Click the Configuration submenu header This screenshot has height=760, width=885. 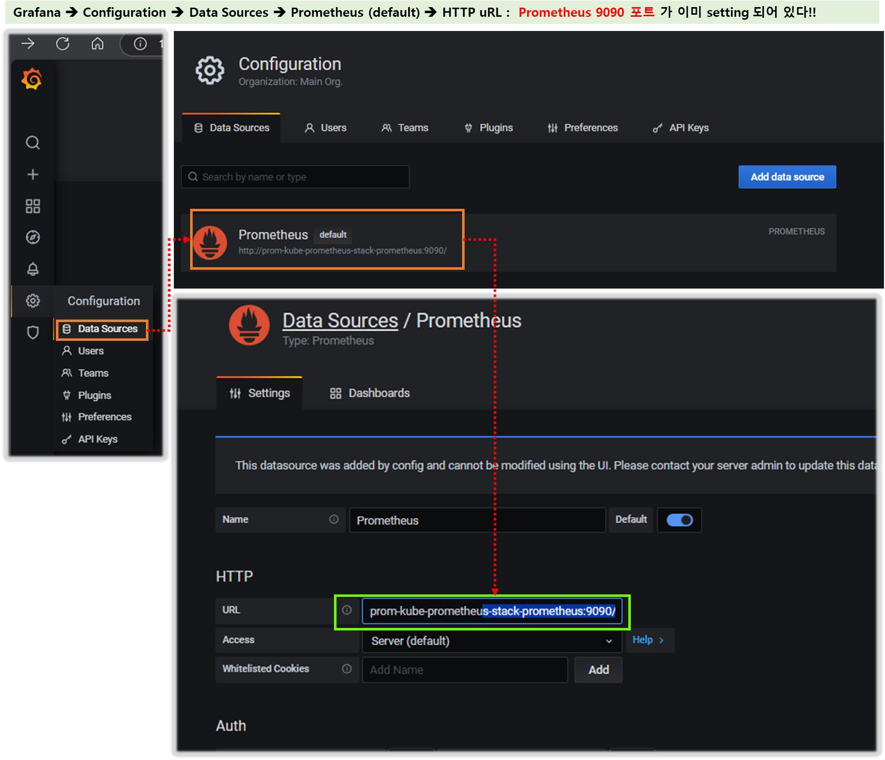pos(104,301)
